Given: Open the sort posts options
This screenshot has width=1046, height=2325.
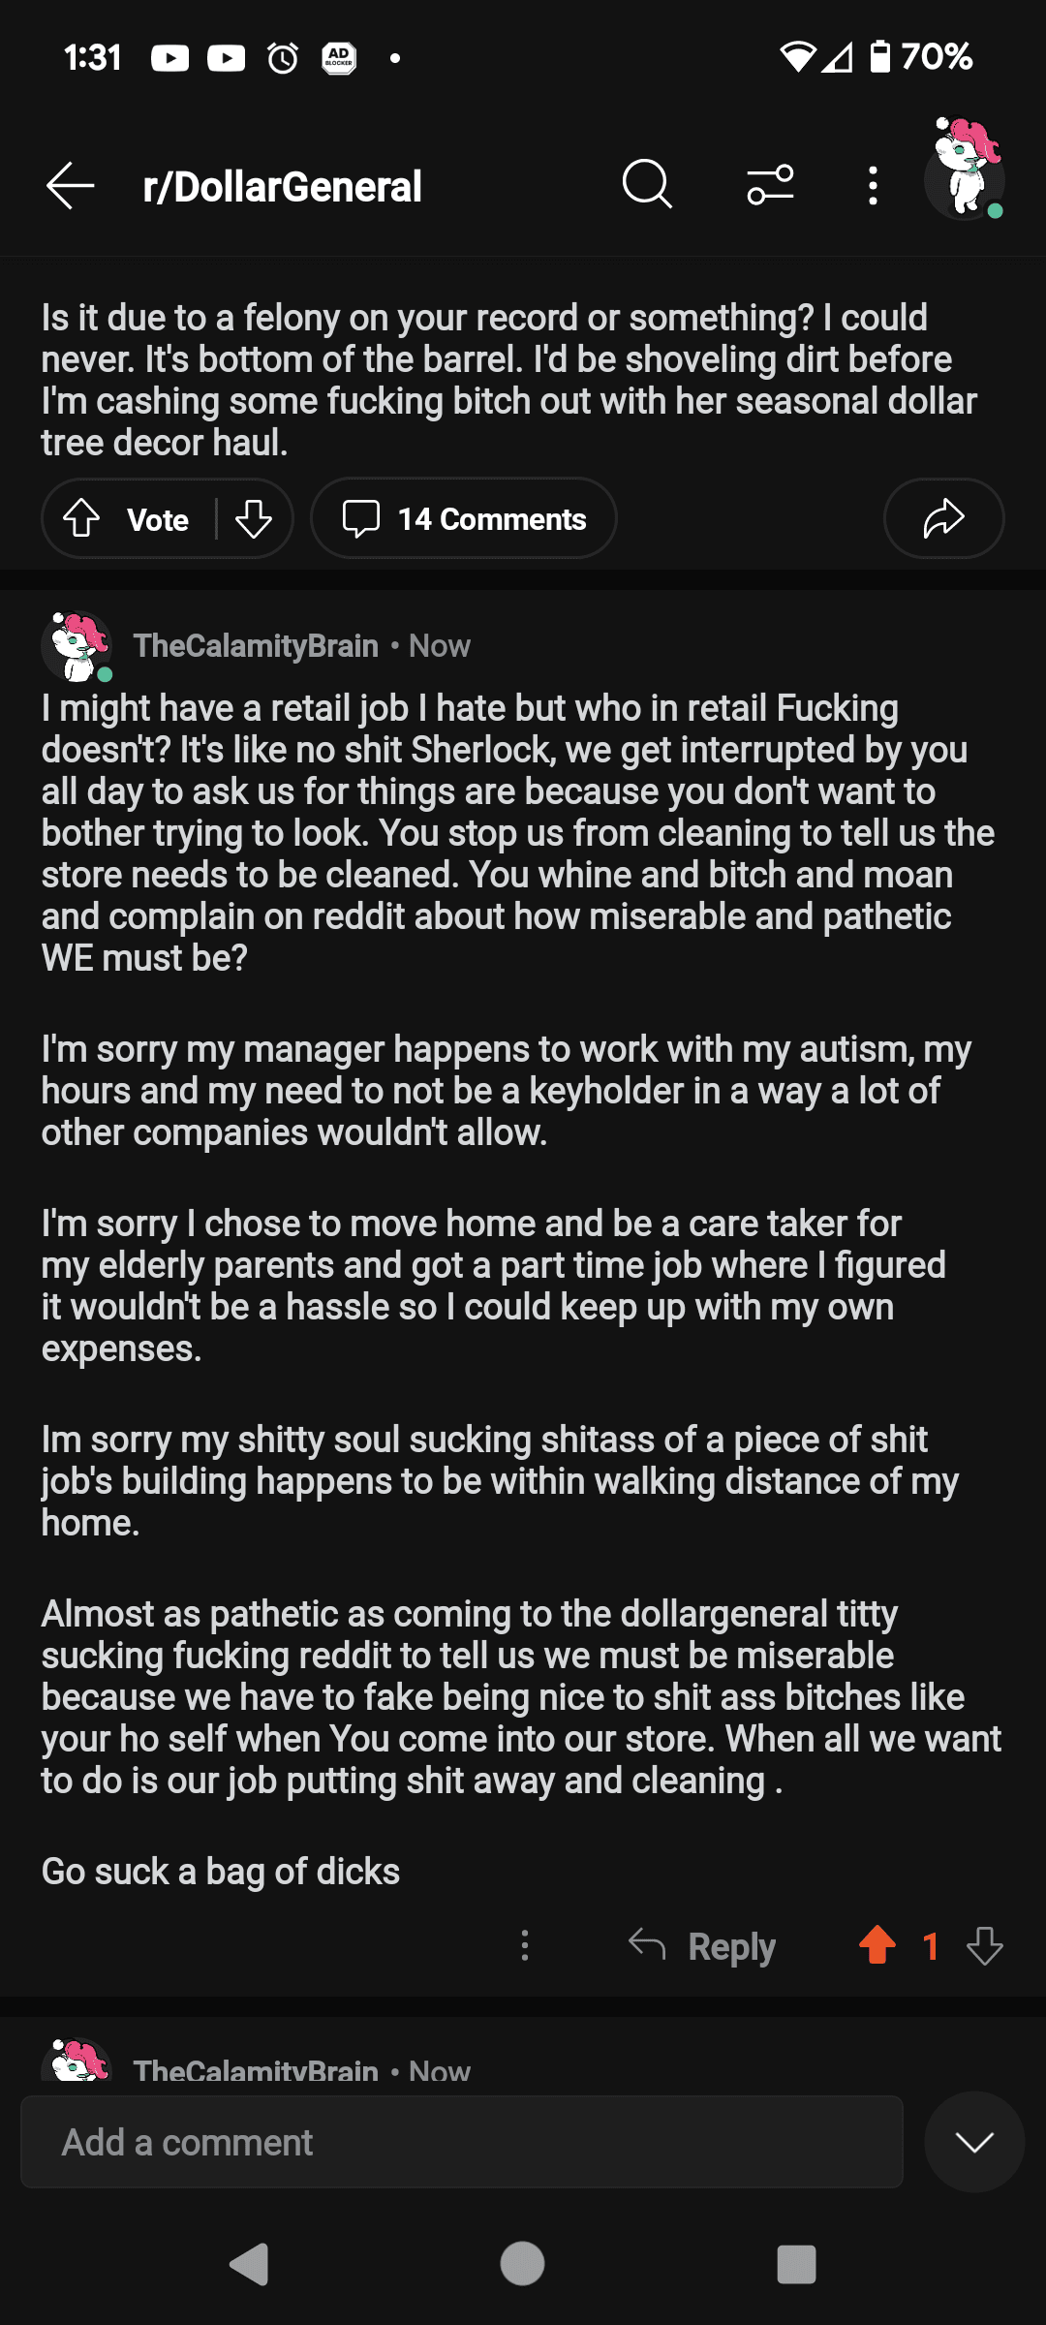Looking at the screenshot, I should pyautogui.click(x=768, y=184).
